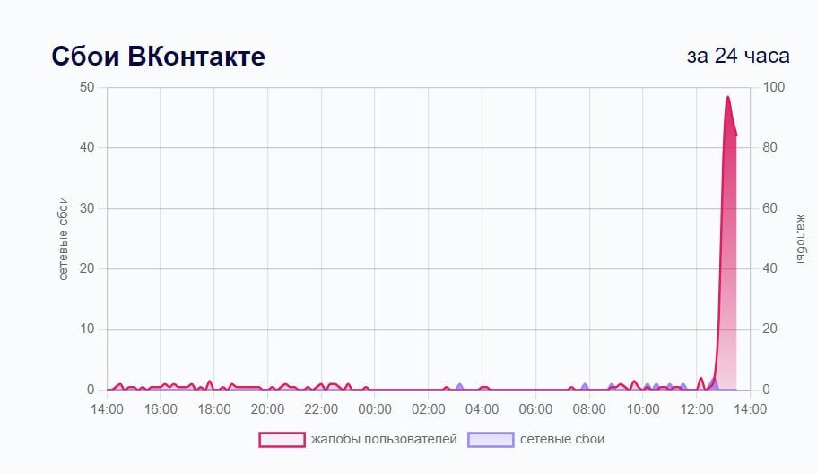
Task: Click the 06:00 x-axis label
Action: (x=535, y=409)
